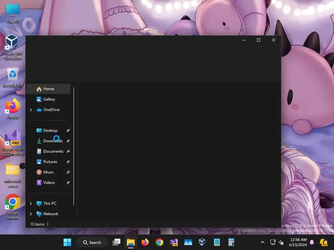This screenshot has width=334, height=250.
Task: Open the blue graph app on taskbar
Action: click(188, 242)
